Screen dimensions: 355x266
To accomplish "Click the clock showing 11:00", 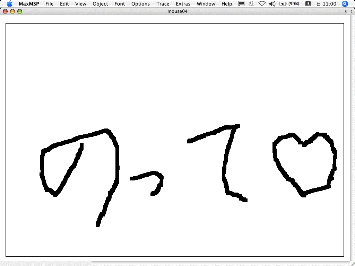I will [x=326, y=3].
